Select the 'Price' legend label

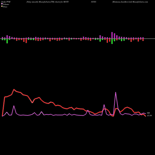tap(5, 7)
